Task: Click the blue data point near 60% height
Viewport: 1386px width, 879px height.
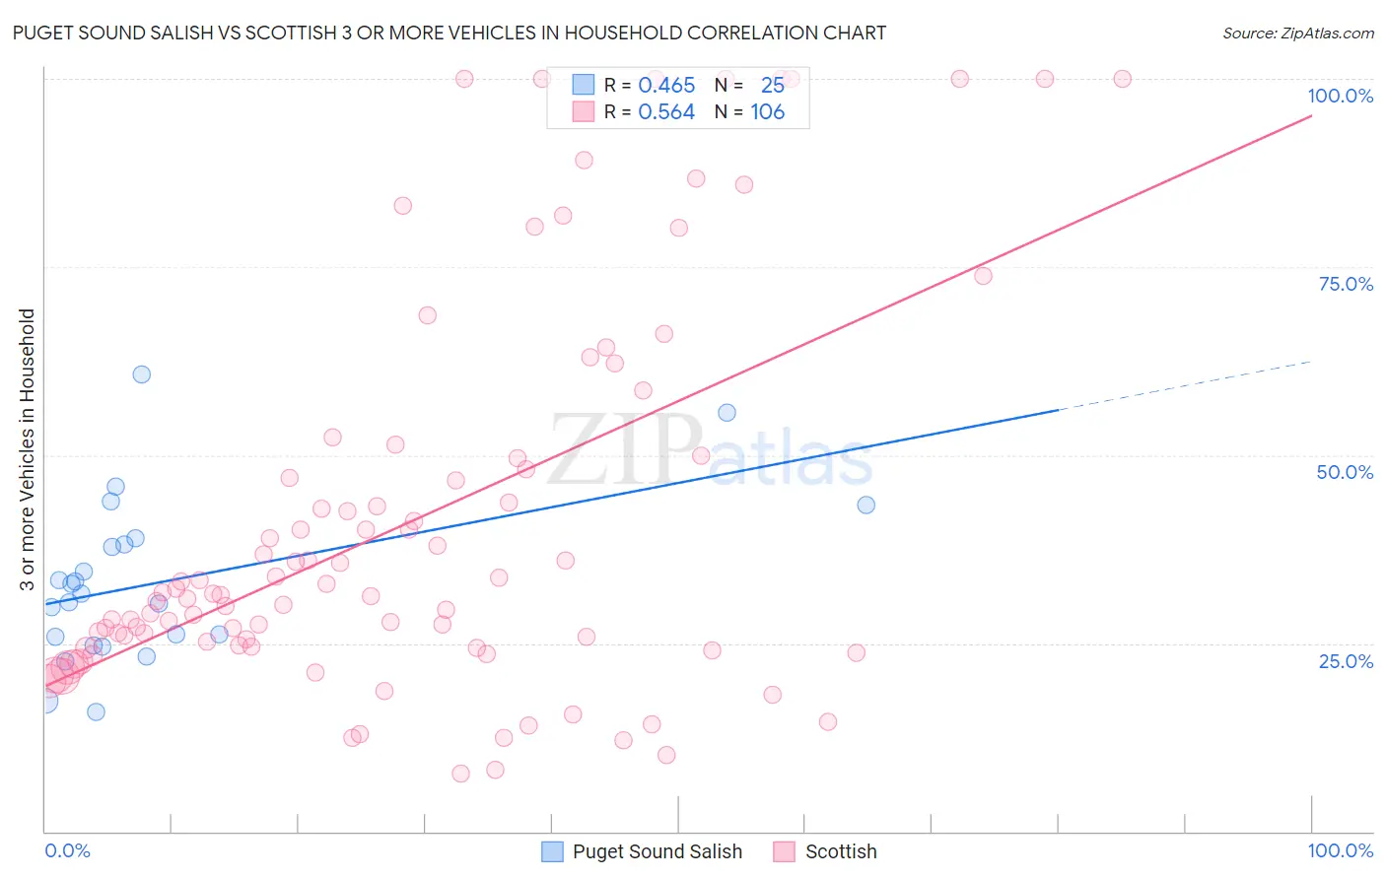Action: click(x=142, y=374)
